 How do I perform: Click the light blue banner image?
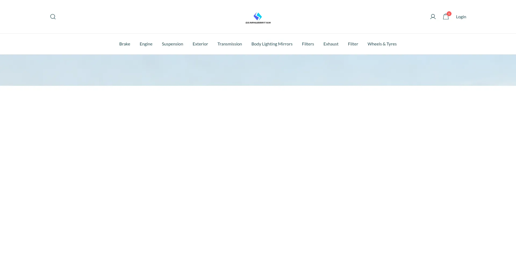click(x=258, y=70)
